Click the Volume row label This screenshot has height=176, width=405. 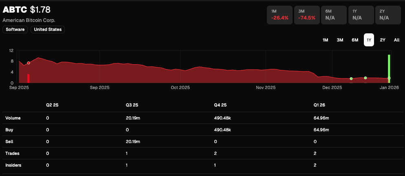coord(13,118)
